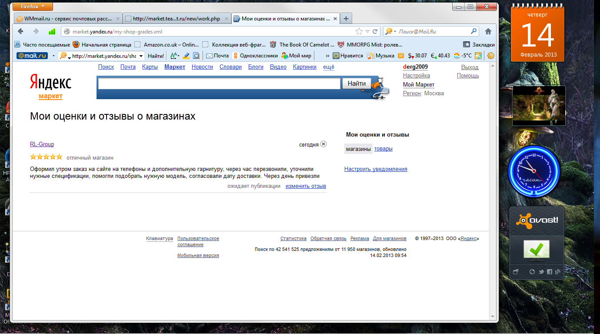Click the Avast widget resize icon
The height and width of the screenshot is (334, 600).
516,272
